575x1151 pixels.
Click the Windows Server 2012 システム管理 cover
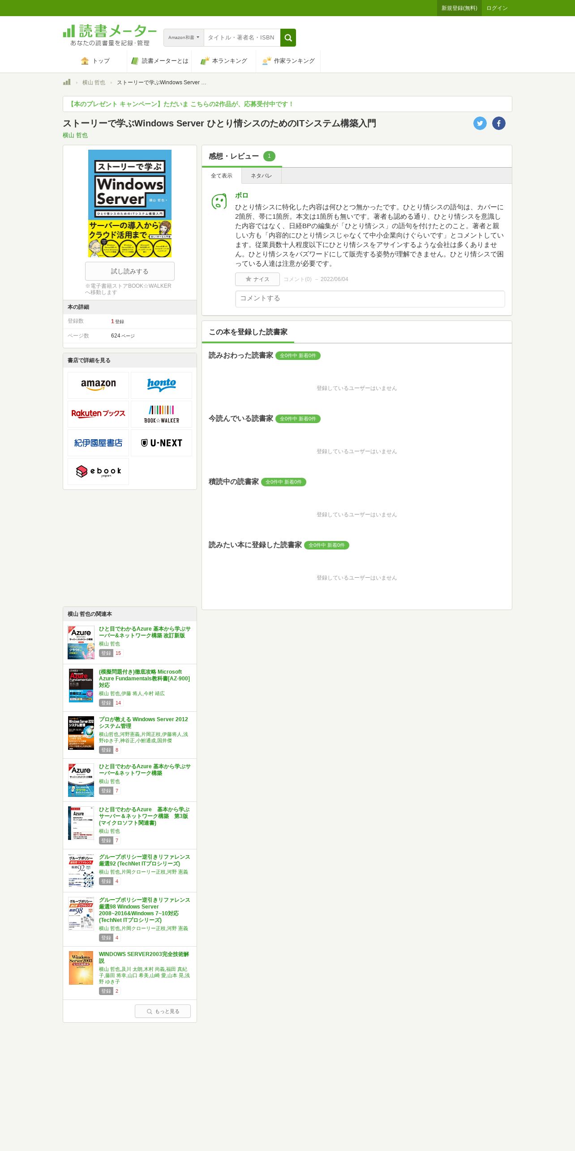click(x=81, y=733)
